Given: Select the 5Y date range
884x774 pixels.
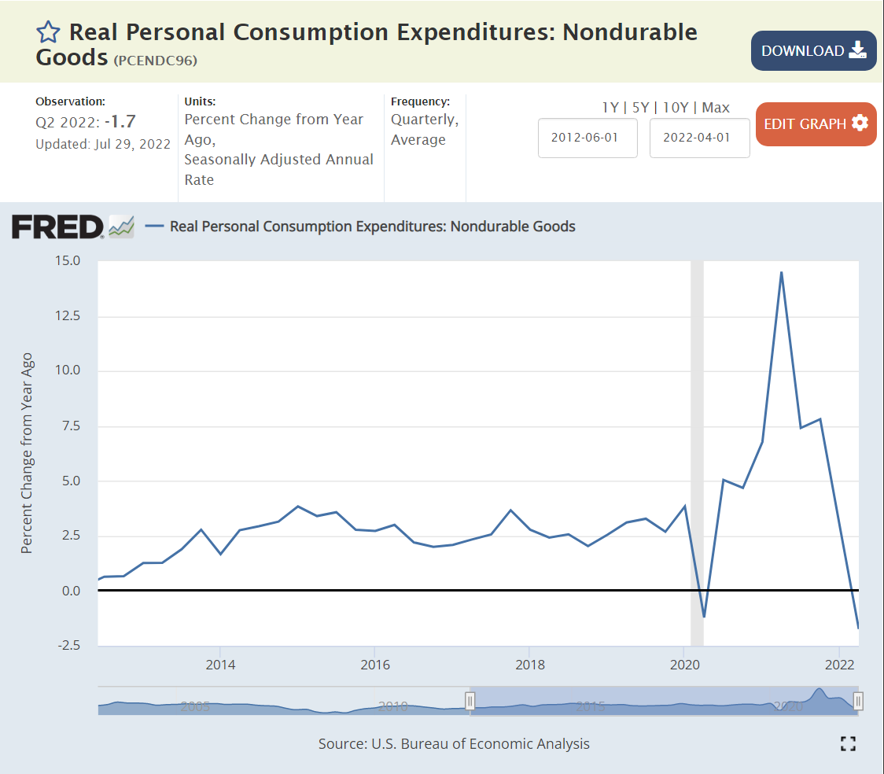Looking at the screenshot, I should 643,108.
